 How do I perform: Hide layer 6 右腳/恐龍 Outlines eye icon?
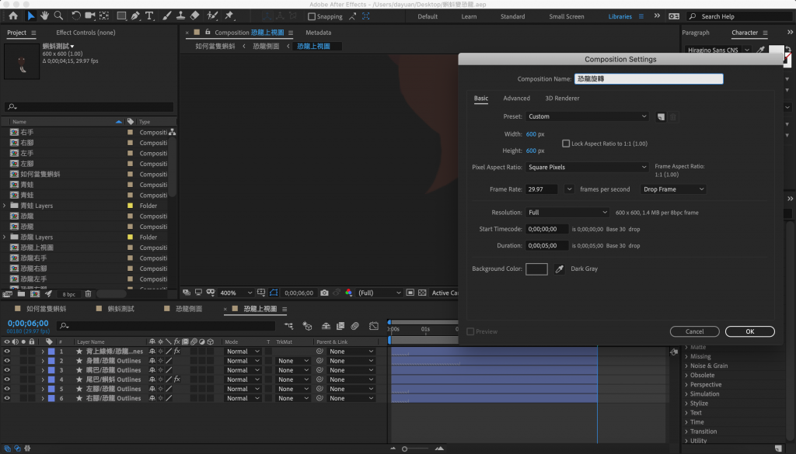[7, 398]
